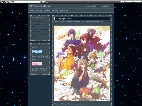Viewport: 142px width, 106px height.
Task: Follow the 'here' image source link
Action: [111, 6]
